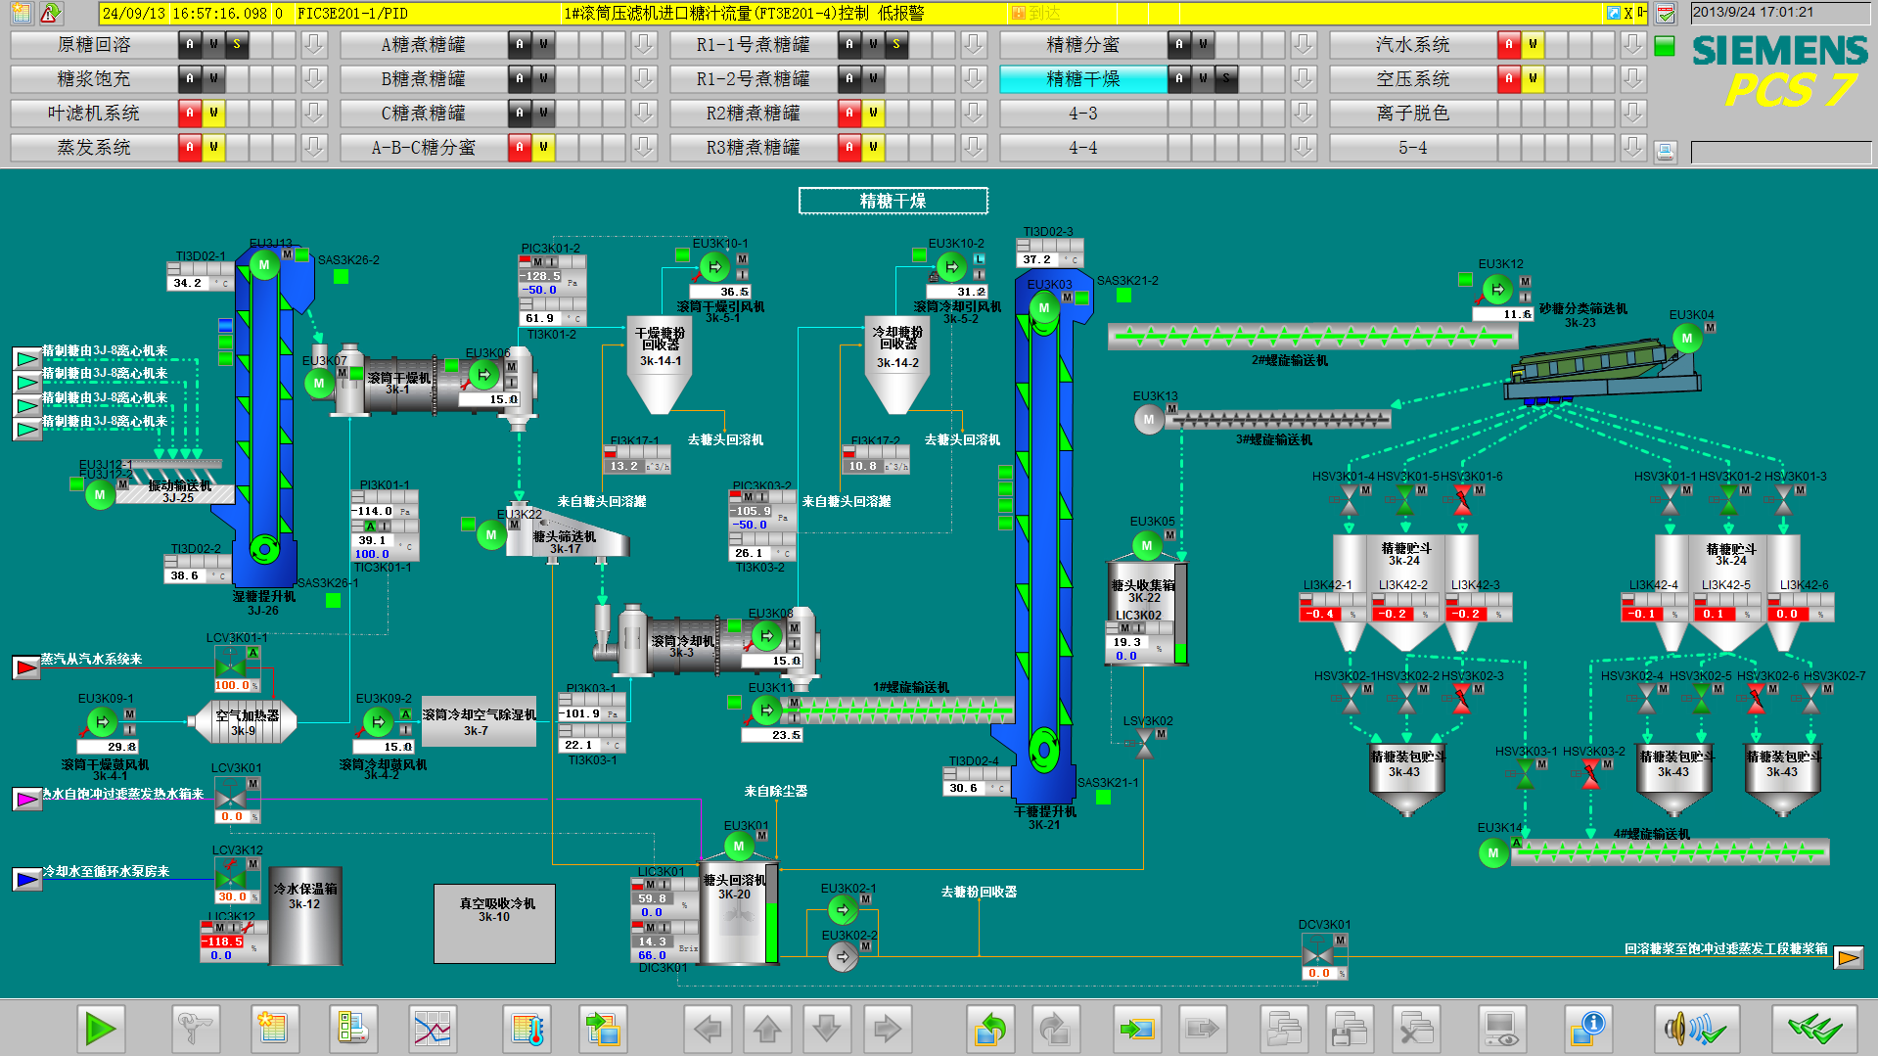This screenshot has height=1056, width=1878.
Task: Expand the arrow next to 离子脱色
Action: [1632, 114]
